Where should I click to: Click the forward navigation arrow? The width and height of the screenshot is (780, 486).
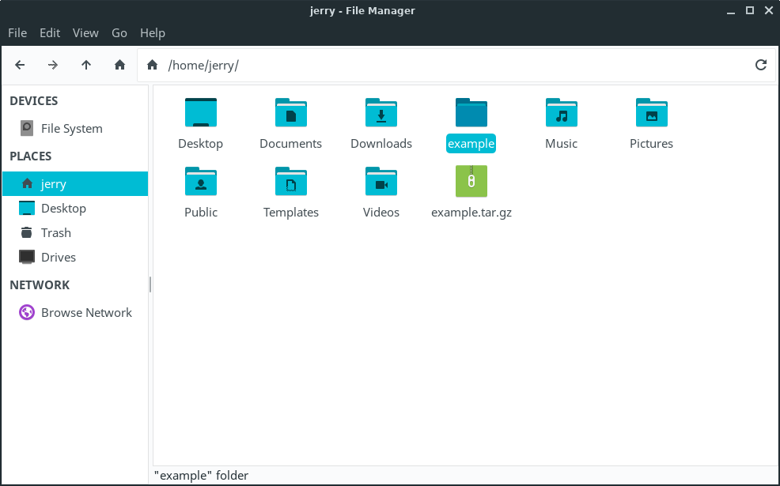tap(53, 65)
